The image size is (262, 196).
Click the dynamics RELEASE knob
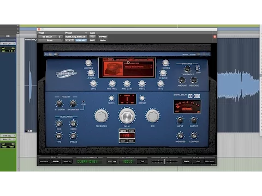(194, 80)
